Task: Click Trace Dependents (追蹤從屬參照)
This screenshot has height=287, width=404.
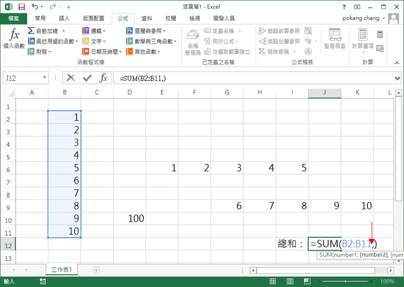Action: point(279,41)
